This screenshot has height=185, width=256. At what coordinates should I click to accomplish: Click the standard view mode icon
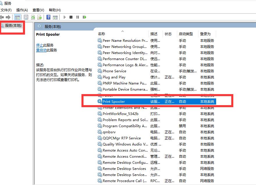[x=56, y=17]
